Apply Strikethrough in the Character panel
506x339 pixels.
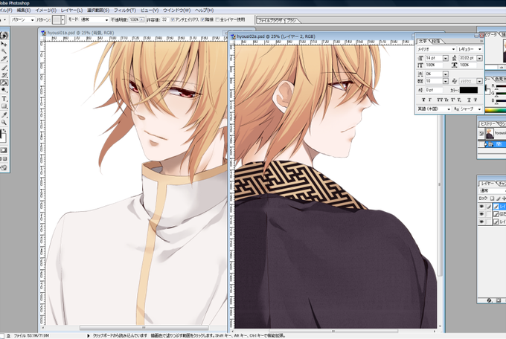point(475,100)
